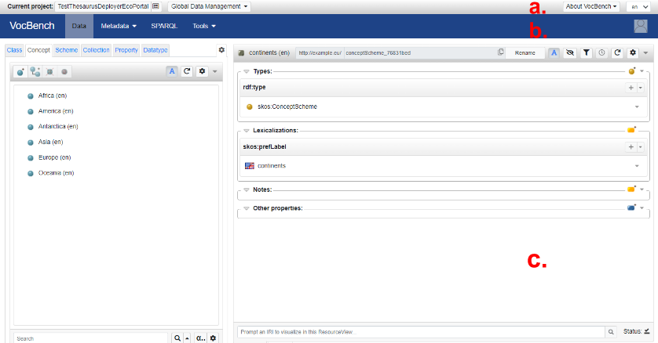Click the IRI prompt input field
Screen dimensions: 658x343
[421, 332]
